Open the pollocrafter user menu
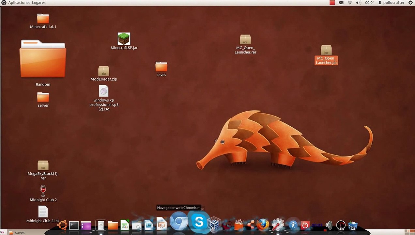The height and width of the screenshot is (235, 415). point(391,3)
